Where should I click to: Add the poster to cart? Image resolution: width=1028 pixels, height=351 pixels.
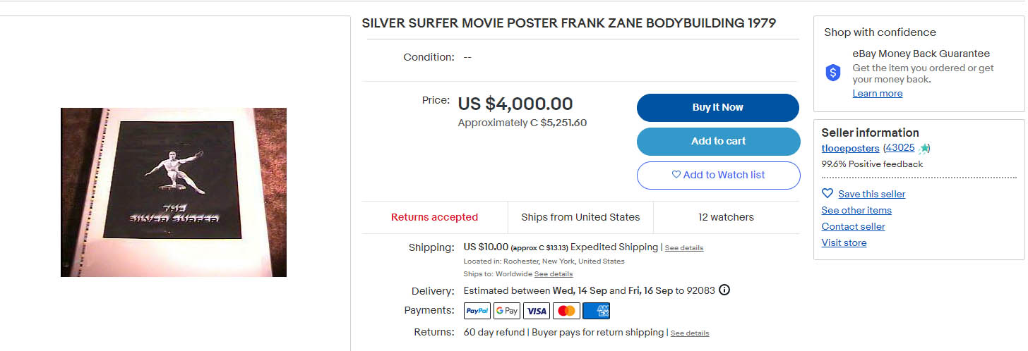pyautogui.click(x=718, y=142)
